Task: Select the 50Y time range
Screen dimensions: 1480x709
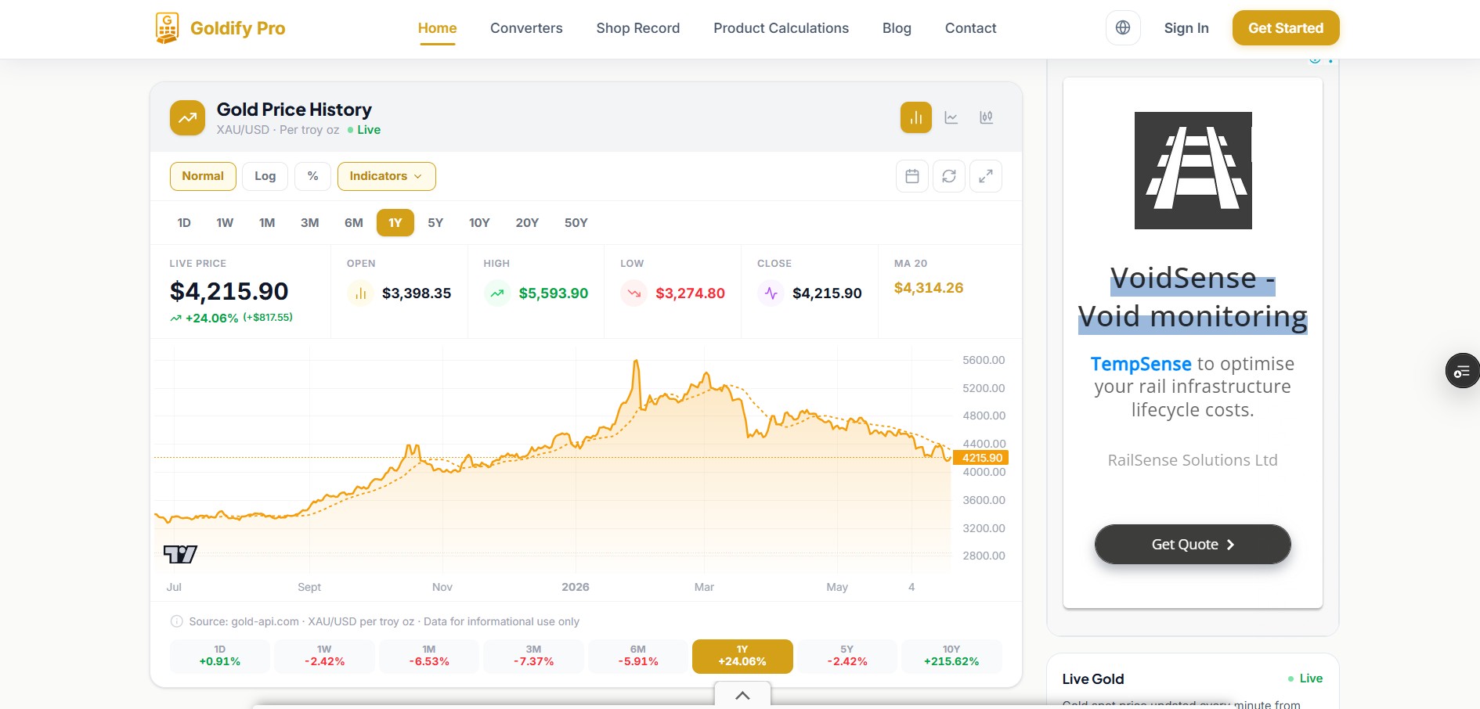Action: pyautogui.click(x=576, y=223)
